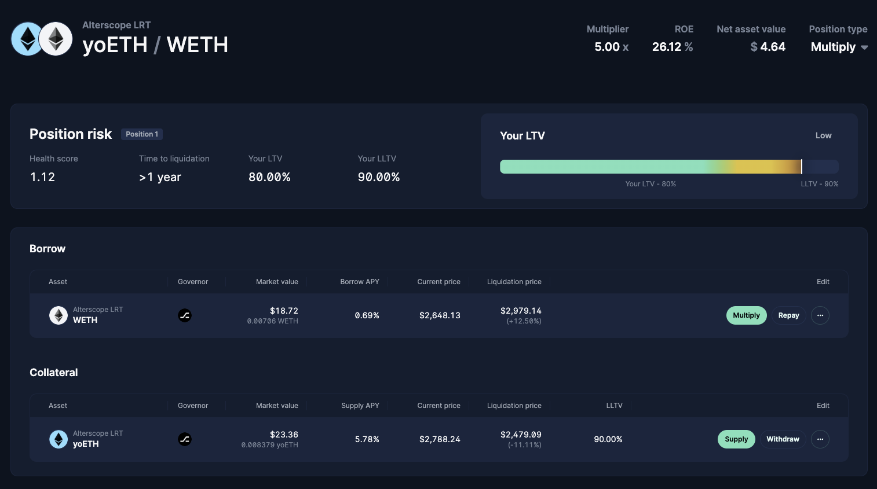Click governor icon in the yoETH collateral row
The image size is (877, 489).
coord(185,439)
